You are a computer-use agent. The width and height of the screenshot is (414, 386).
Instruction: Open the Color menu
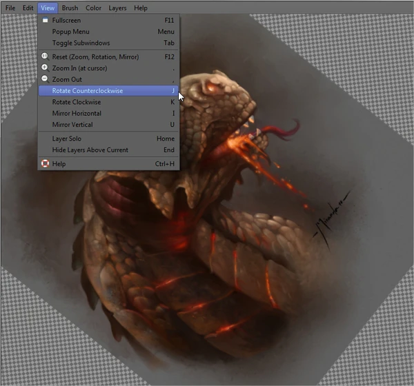(x=93, y=8)
